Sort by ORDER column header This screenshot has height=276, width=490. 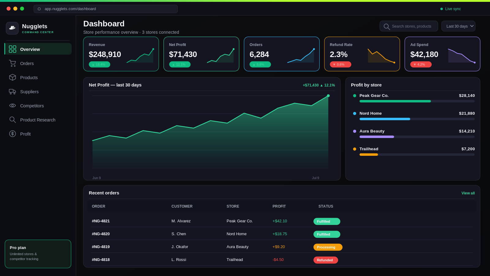99,206
